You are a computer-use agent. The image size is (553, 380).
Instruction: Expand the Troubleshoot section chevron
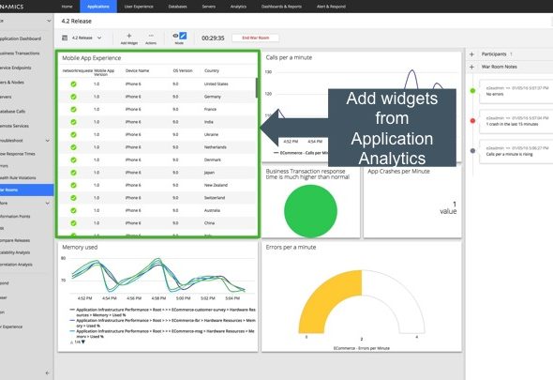[48, 141]
